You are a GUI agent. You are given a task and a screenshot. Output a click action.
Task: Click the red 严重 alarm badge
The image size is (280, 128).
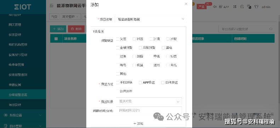202,7
